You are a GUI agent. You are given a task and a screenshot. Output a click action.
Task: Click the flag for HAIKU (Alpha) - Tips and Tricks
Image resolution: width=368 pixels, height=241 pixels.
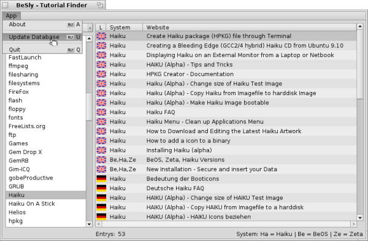(x=101, y=64)
